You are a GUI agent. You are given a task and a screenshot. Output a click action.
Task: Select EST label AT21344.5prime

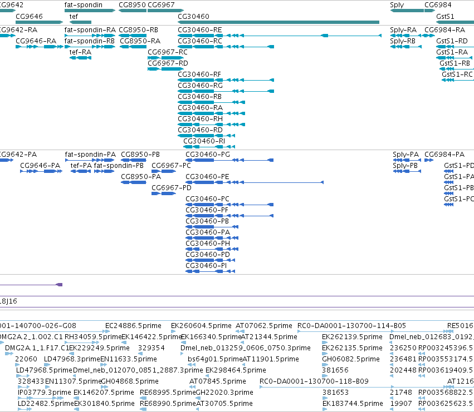[270, 337]
